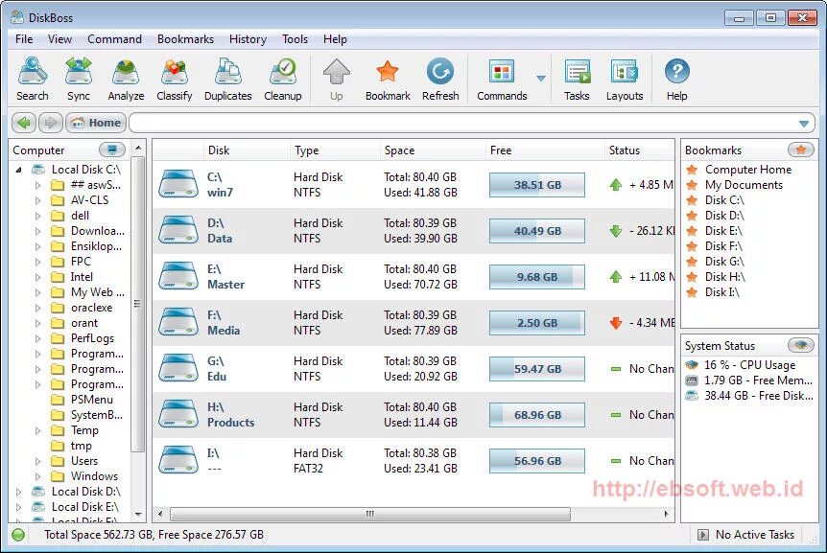Viewport: 827px width, 553px height.
Task: Start the Classify files tool
Action: click(174, 79)
